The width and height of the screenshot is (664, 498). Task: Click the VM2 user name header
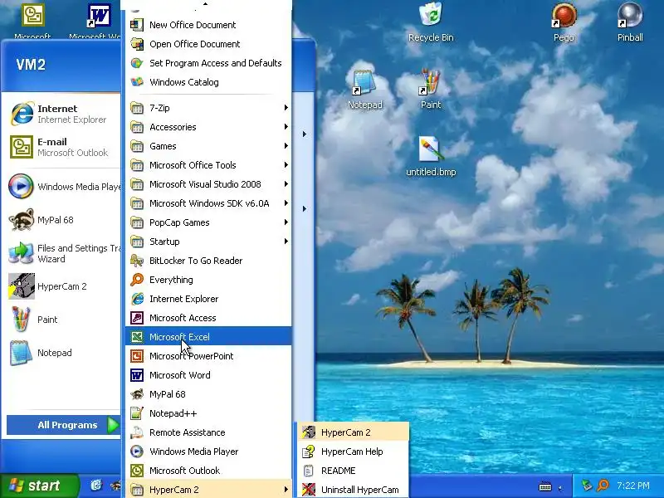pos(31,65)
